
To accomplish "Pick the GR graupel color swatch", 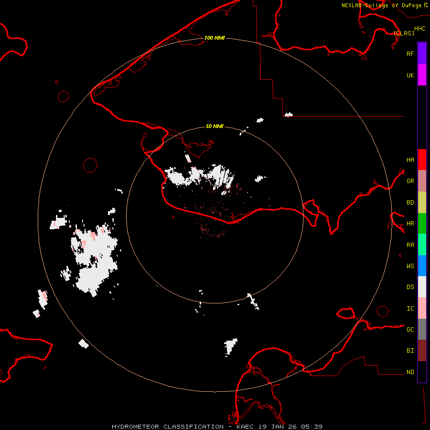I will [x=422, y=181].
